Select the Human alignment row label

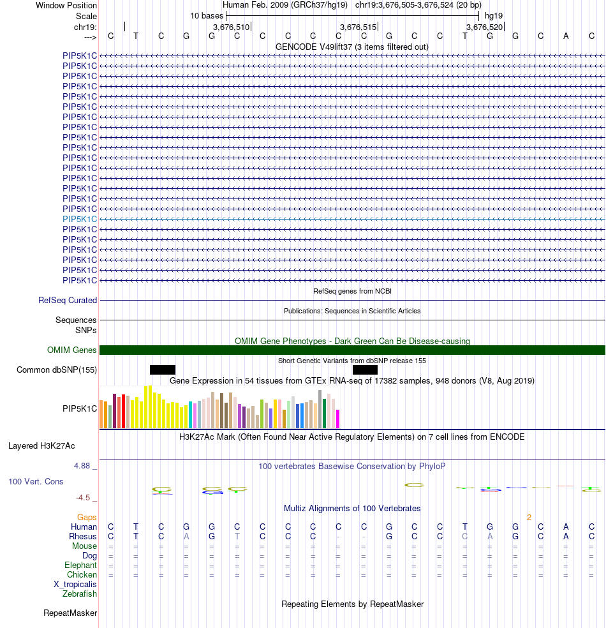click(x=84, y=527)
